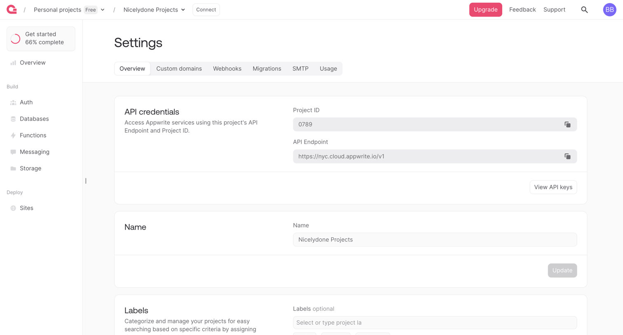623x335 pixels.
Task: Click the Databases stack icon
Action: point(13,119)
